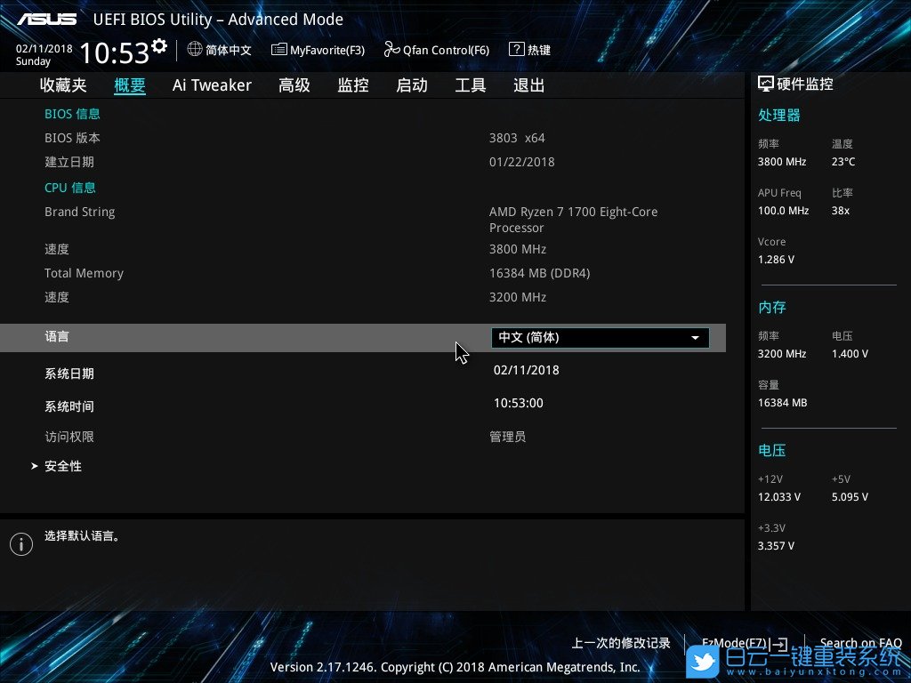The height and width of the screenshot is (683, 911).
Task: Open MyFavorite(F3) list icon
Action: (x=279, y=50)
